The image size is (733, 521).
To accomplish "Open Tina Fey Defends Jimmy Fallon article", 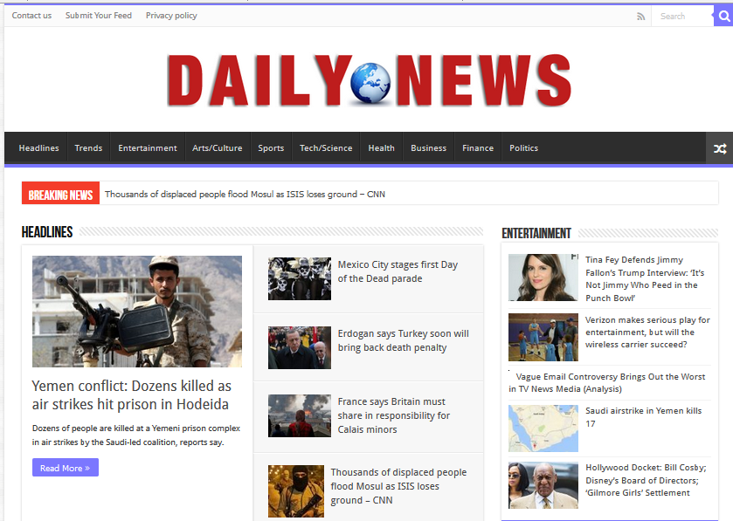I will coord(645,278).
